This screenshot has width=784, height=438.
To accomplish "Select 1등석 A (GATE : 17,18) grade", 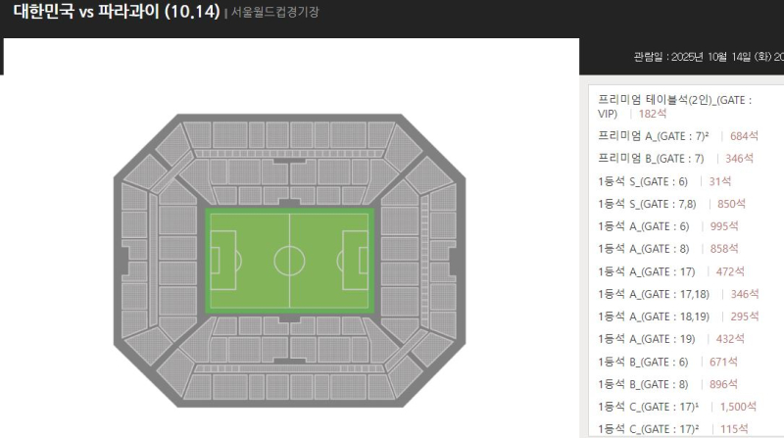I will coord(653,294).
